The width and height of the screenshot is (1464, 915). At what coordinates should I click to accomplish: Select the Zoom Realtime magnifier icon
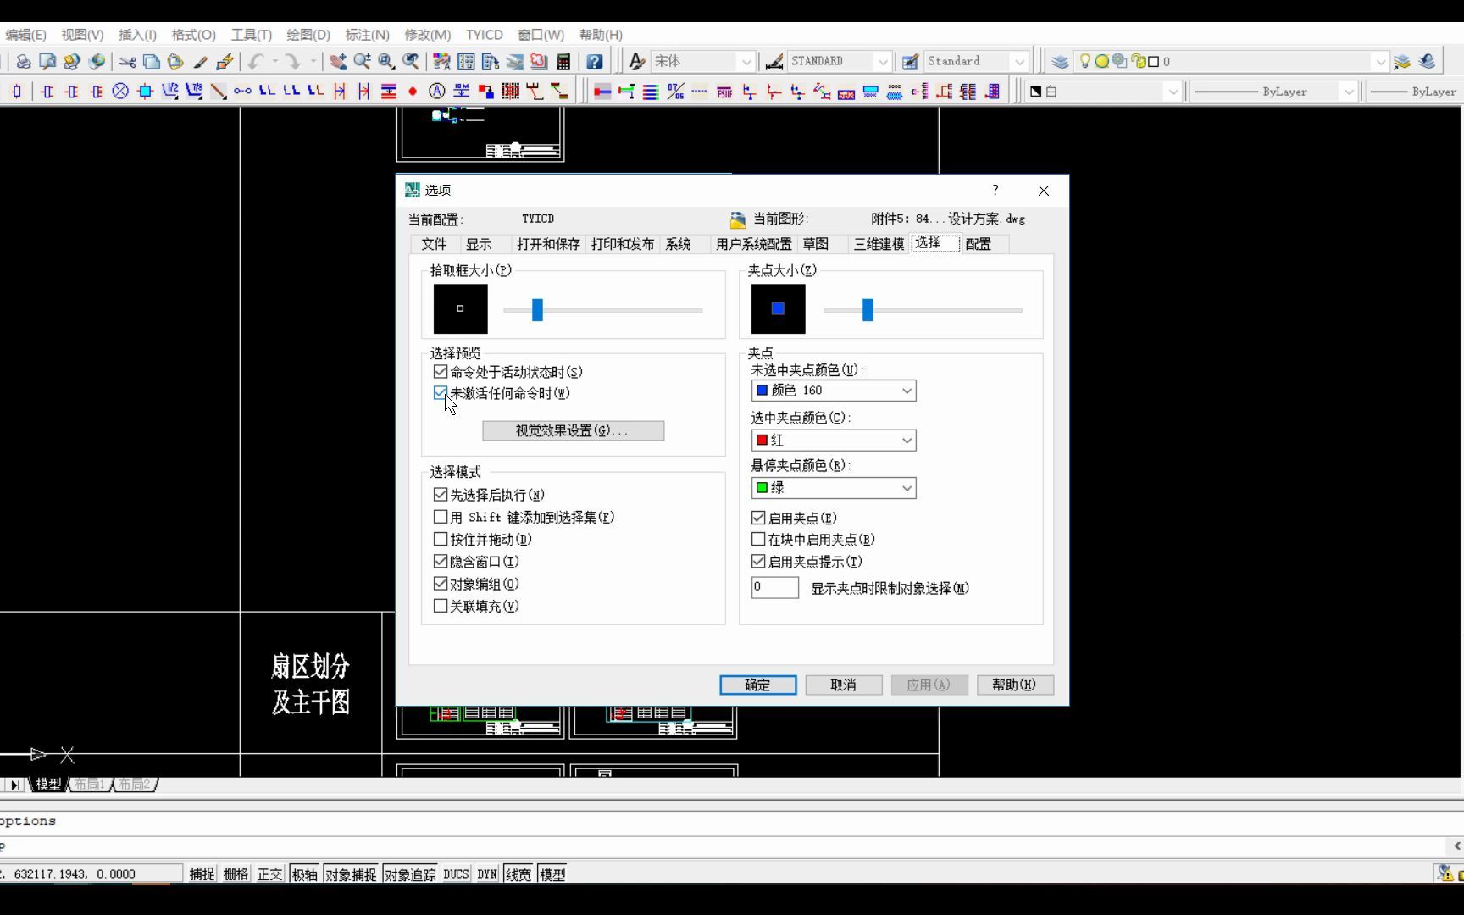point(362,61)
